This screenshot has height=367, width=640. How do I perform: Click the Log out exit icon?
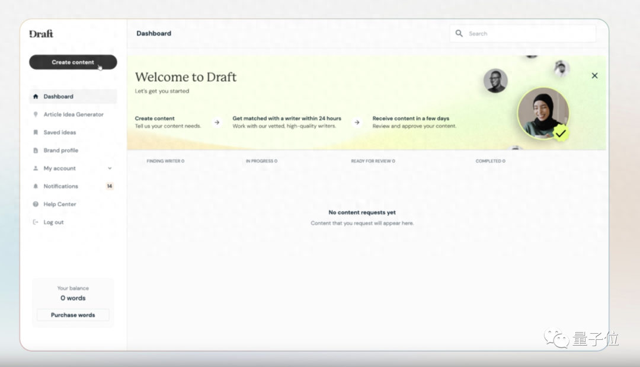(36, 222)
